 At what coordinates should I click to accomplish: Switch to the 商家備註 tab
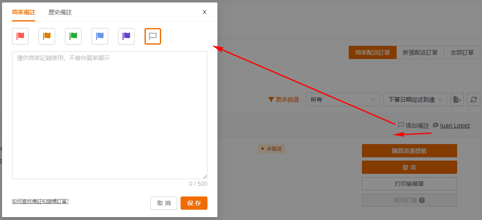pyautogui.click(x=24, y=12)
